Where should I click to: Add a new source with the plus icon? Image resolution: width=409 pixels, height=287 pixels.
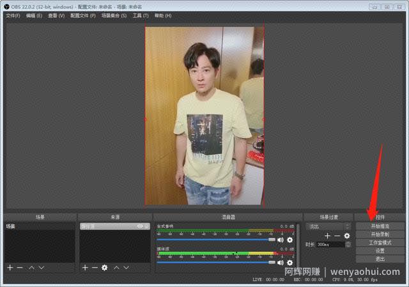coord(85,268)
